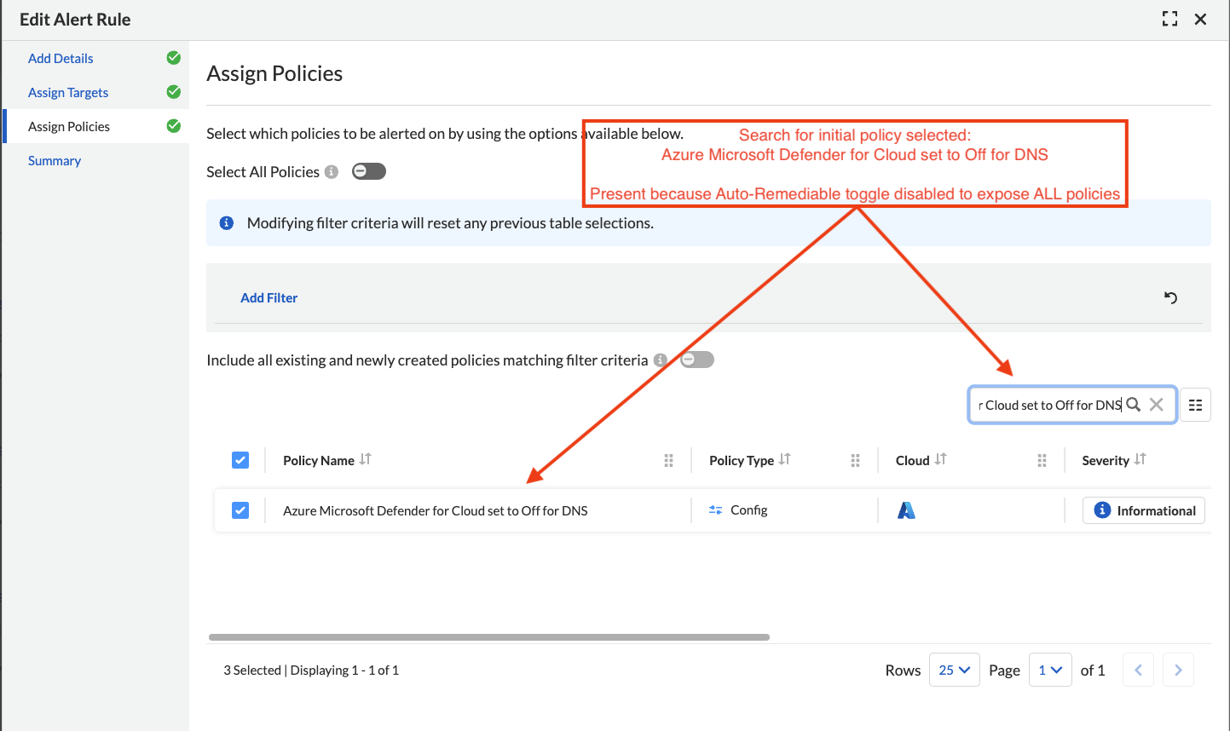Click the horizontal table scrollbar
The image size is (1230, 731).
489,636
